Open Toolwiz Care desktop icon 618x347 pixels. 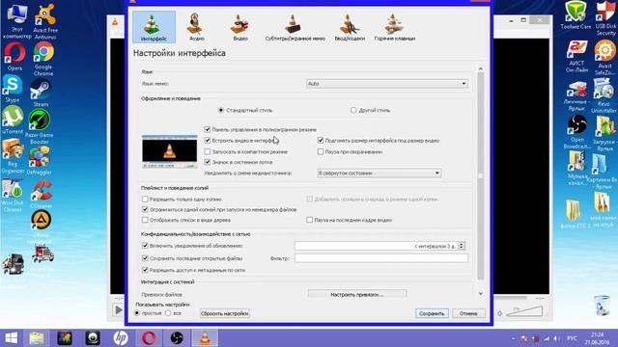tap(576, 15)
